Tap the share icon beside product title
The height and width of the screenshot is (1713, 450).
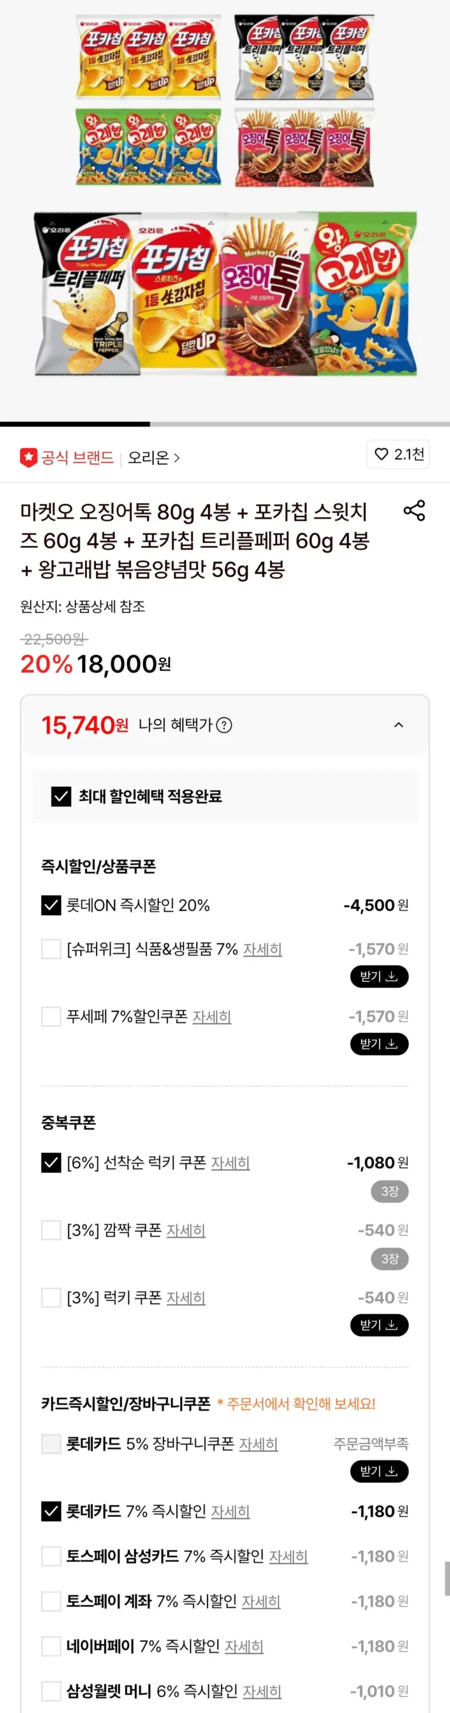pos(414,510)
